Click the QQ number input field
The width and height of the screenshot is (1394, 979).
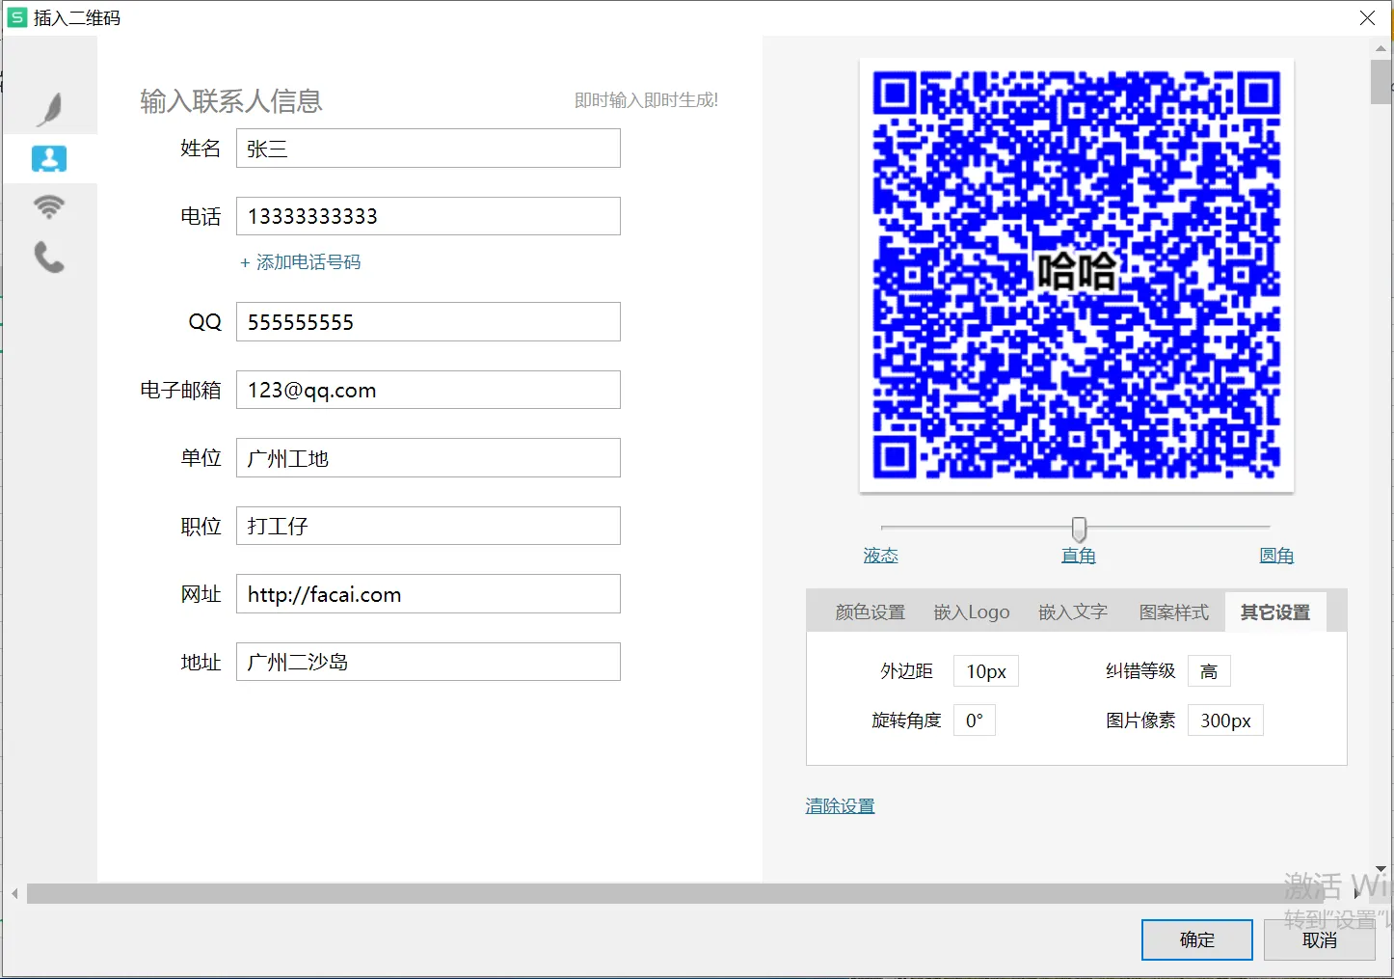tap(428, 322)
